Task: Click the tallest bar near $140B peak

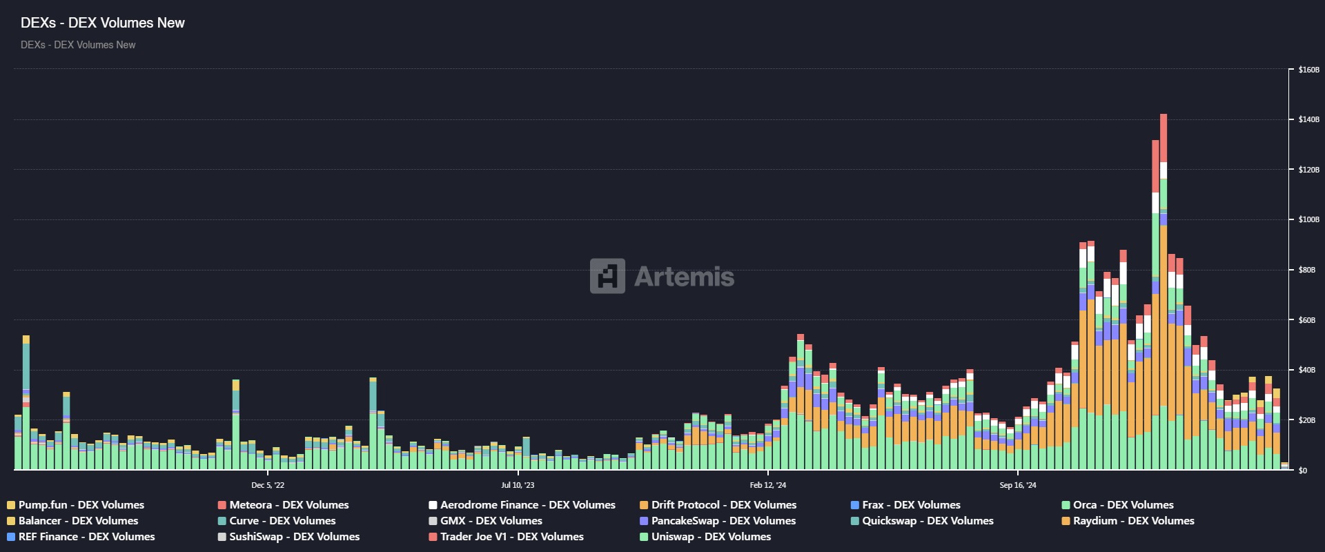Action: point(1164,292)
